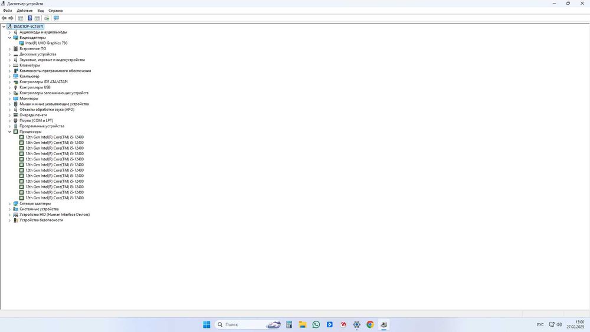The image size is (590, 332).
Task: Select the Сетевые адаптеры label
Action: click(x=35, y=203)
